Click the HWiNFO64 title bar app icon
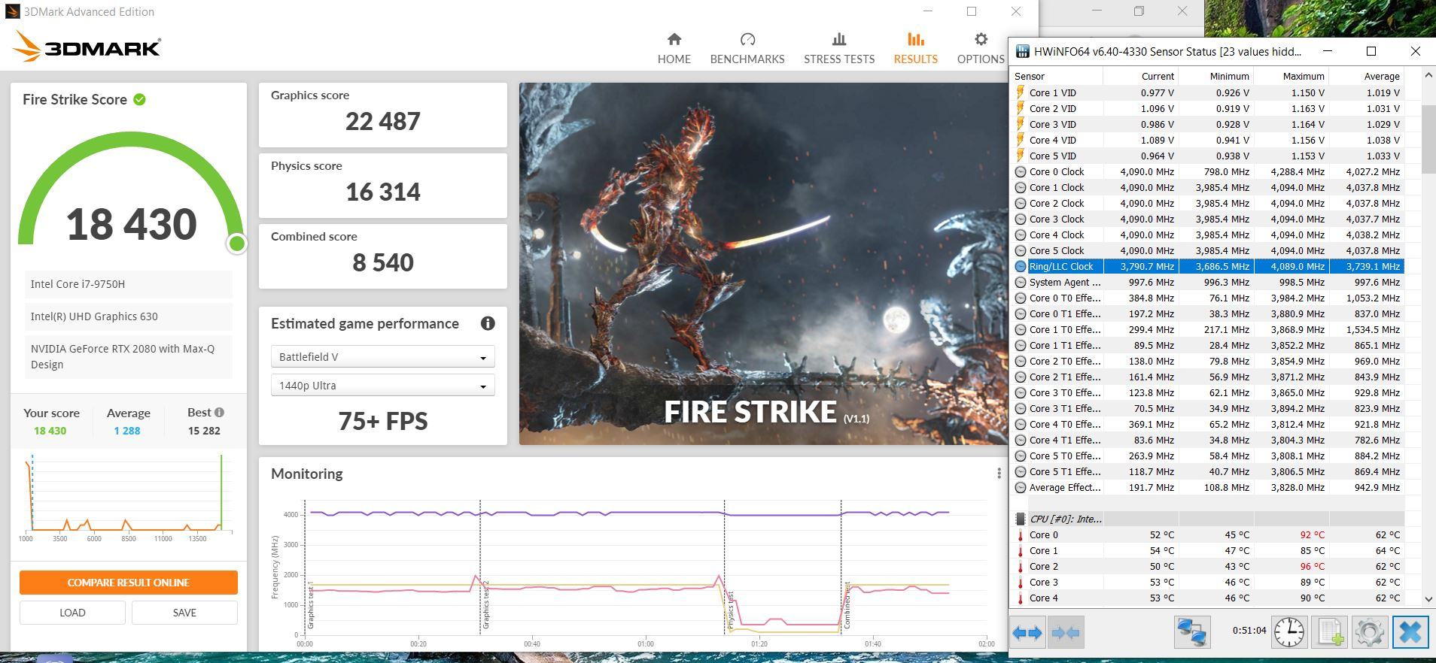The height and width of the screenshot is (663, 1436). pyautogui.click(x=1022, y=51)
